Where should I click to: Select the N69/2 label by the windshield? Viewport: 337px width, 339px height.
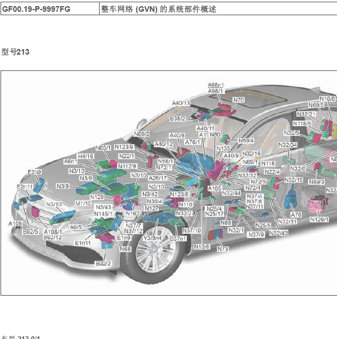click(142, 134)
